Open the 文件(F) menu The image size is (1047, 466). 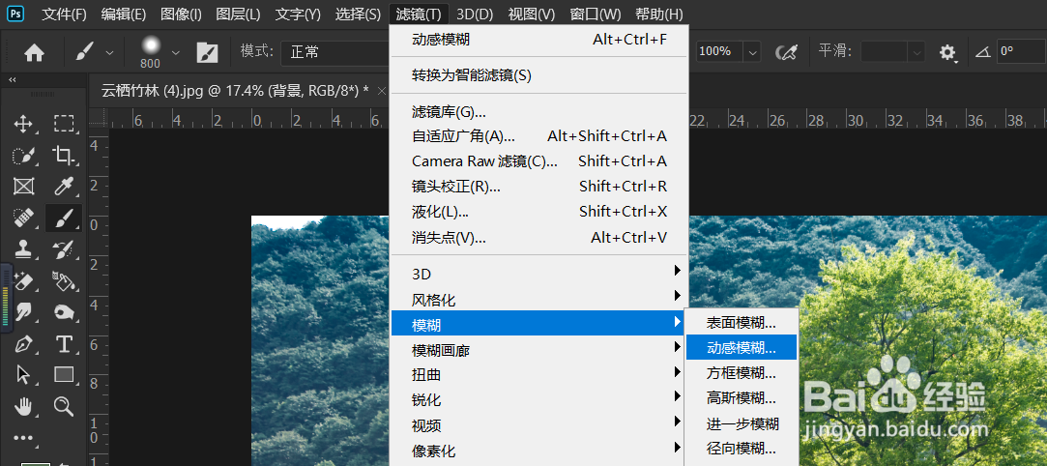64,15
